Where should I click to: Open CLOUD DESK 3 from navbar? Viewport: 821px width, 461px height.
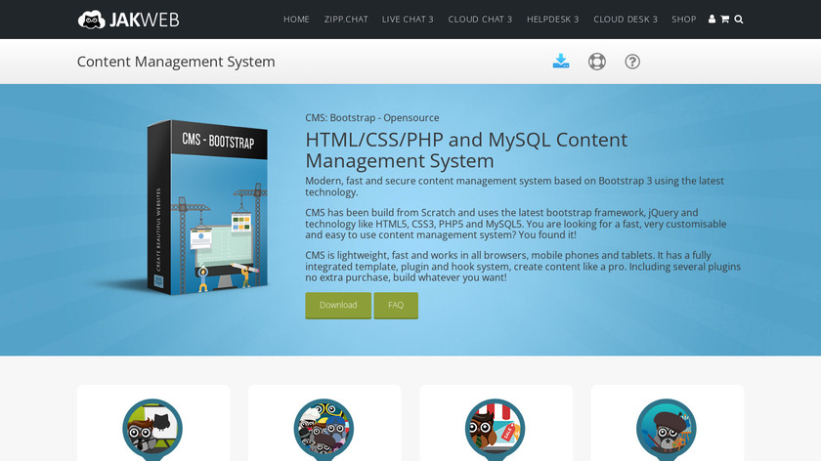pyautogui.click(x=626, y=20)
